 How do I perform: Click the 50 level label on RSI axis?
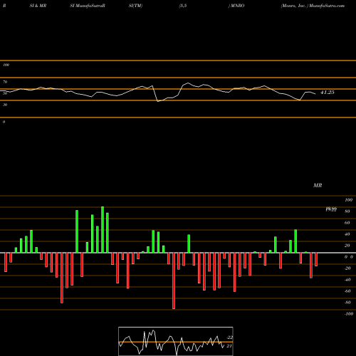tap(5, 93)
